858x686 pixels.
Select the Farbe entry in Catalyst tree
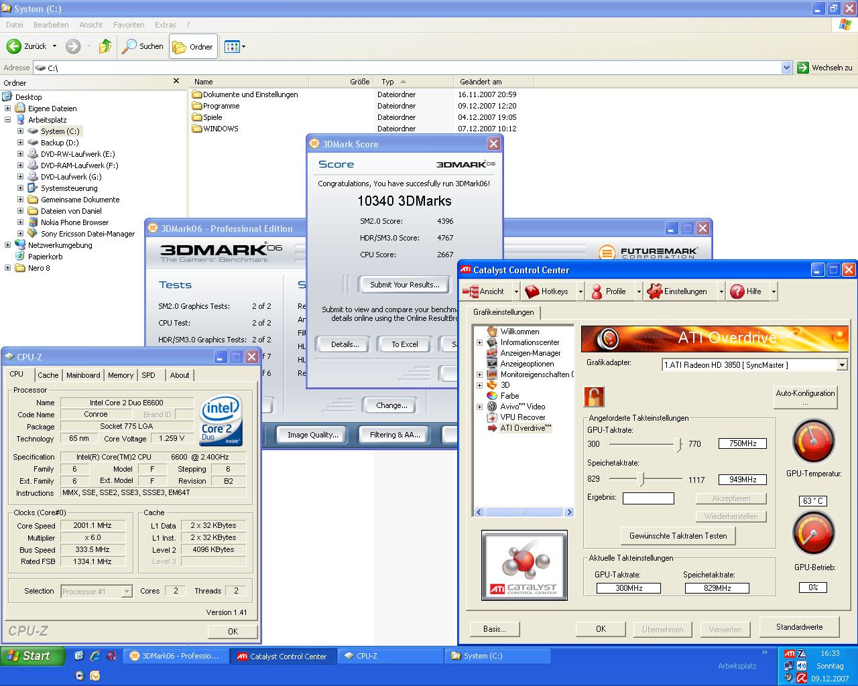pos(509,396)
